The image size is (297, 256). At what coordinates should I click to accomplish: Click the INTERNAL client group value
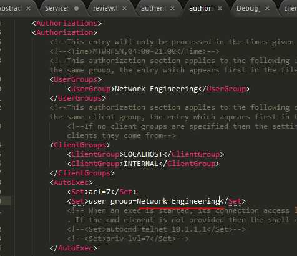pyautogui.click(x=141, y=164)
